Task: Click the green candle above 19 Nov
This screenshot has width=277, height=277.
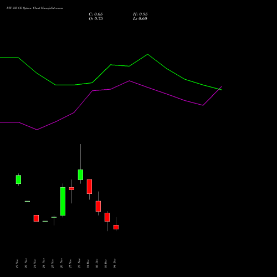Action: [x=18, y=179]
